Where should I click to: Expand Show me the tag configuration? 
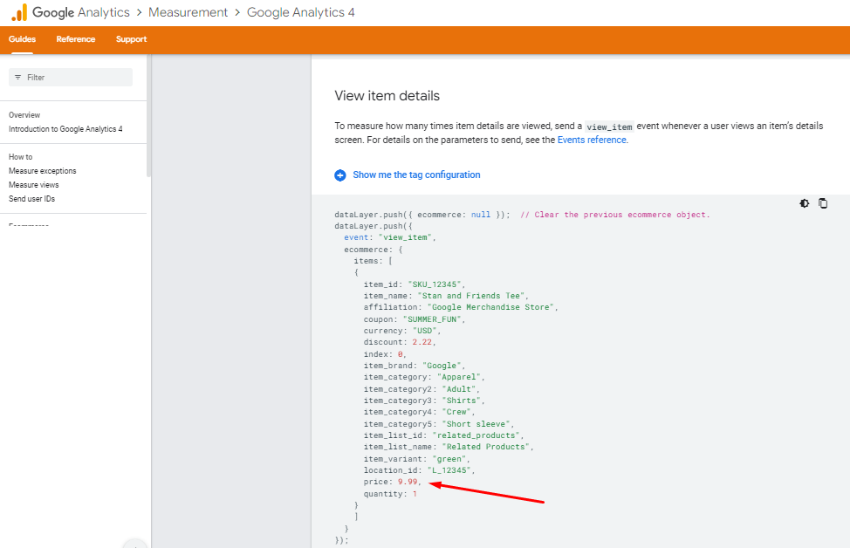416,175
